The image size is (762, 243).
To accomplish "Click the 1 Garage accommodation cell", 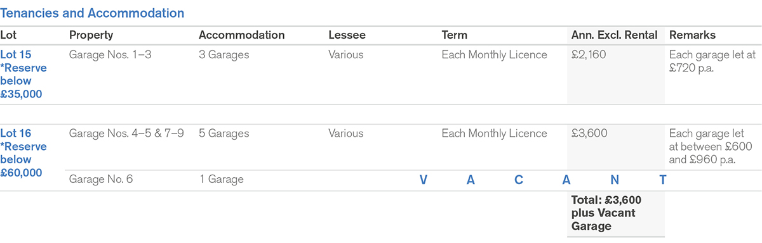I will tap(221, 180).
